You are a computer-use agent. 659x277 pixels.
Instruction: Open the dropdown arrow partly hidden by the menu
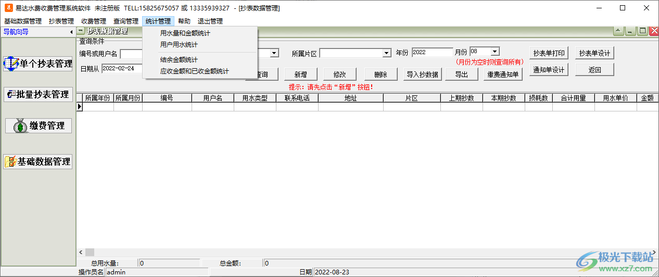[x=273, y=53]
